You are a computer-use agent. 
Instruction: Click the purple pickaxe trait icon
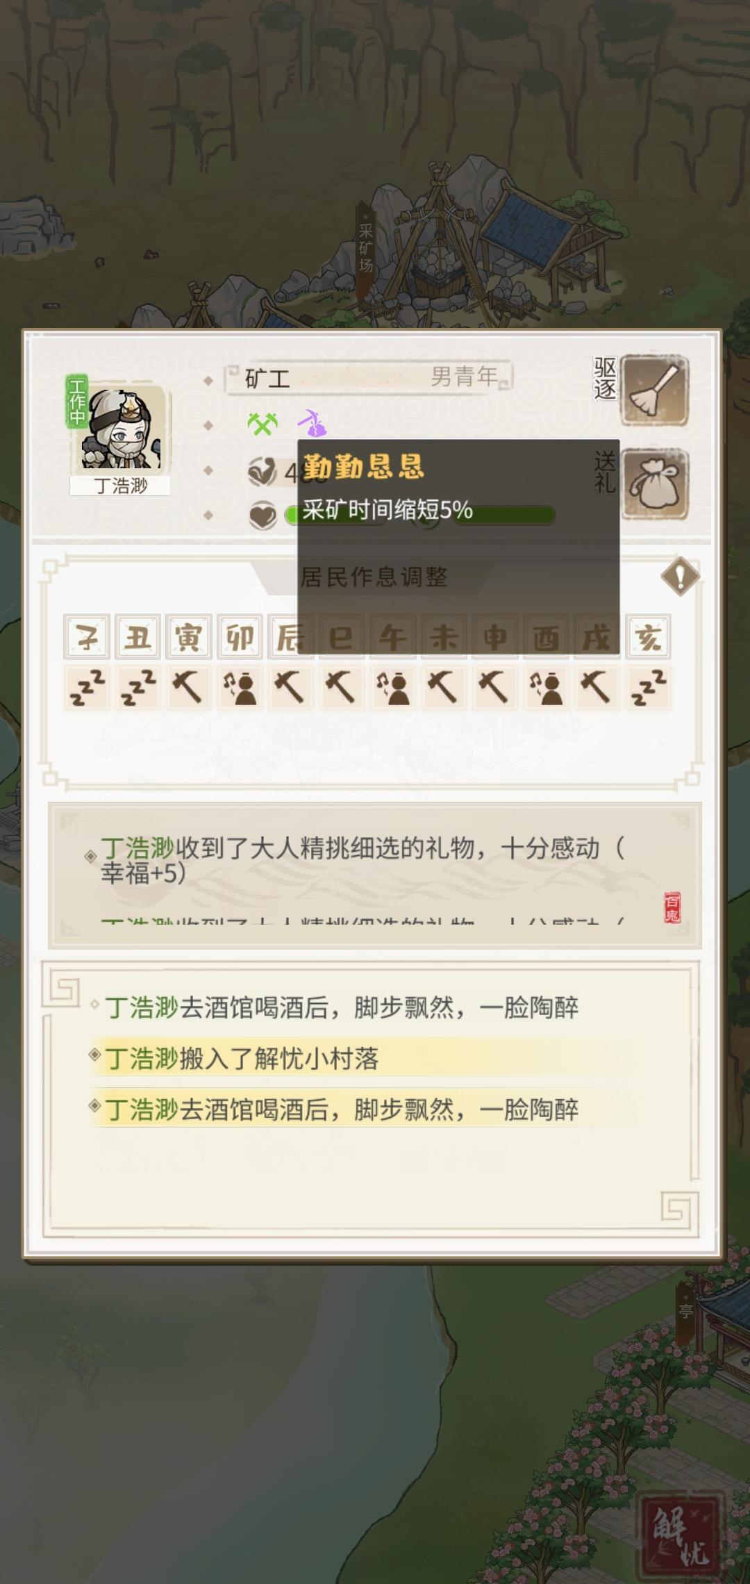click(312, 423)
